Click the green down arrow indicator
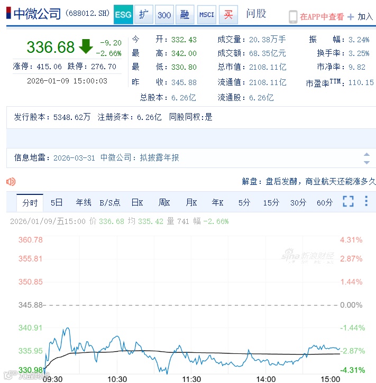 [86, 46]
